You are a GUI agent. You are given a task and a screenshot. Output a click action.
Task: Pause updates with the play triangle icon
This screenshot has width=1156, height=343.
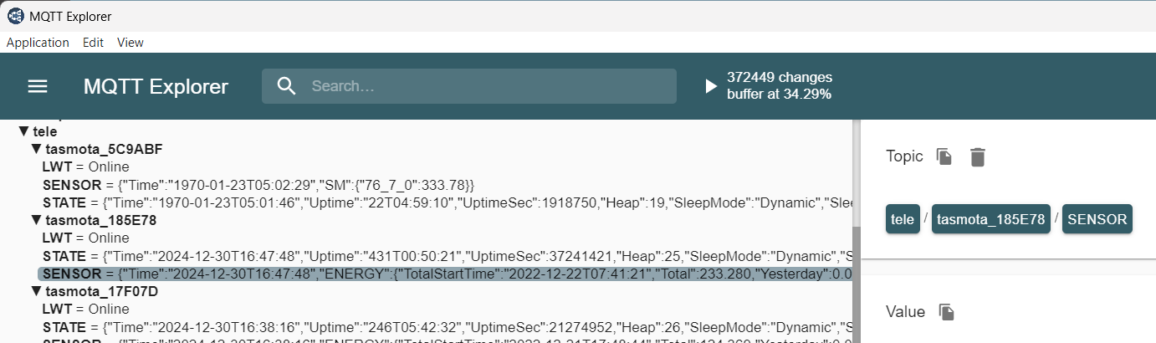(711, 86)
